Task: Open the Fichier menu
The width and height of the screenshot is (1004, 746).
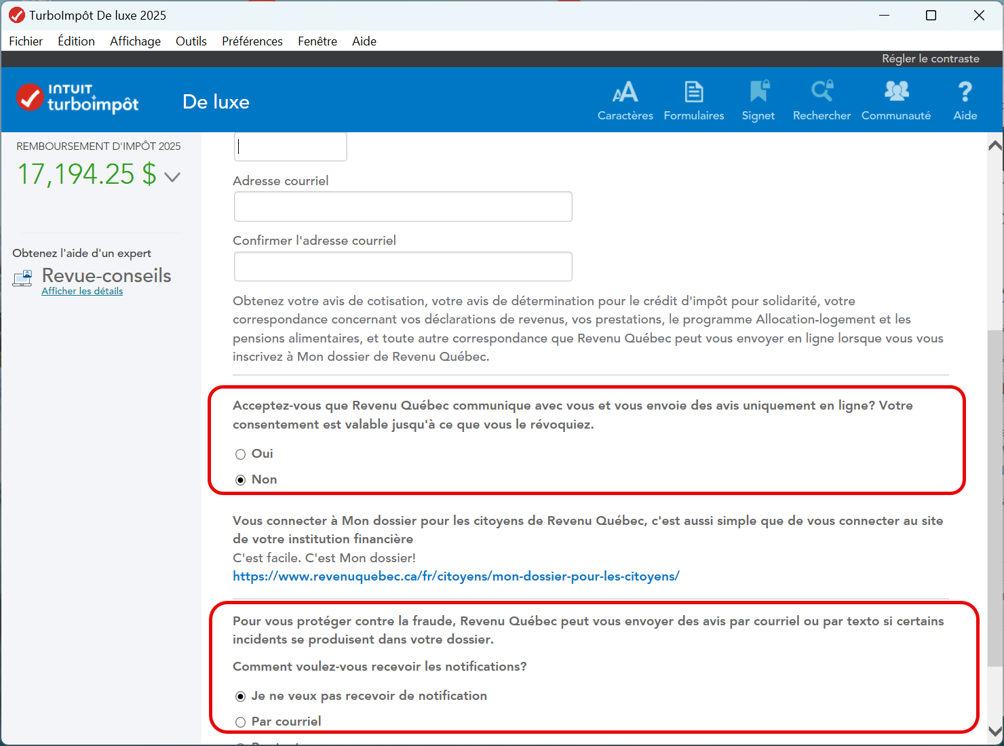Action: click(26, 41)
